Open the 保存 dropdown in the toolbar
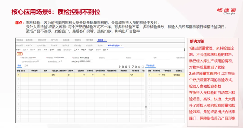 coord(33,50)
